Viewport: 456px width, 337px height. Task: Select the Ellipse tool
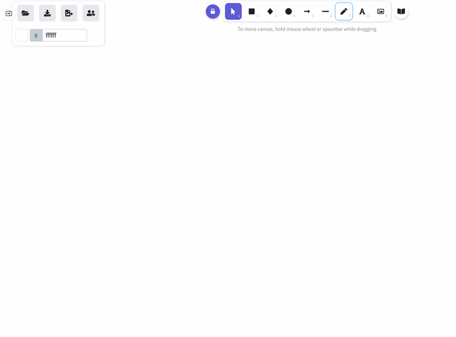pos(288,11)
